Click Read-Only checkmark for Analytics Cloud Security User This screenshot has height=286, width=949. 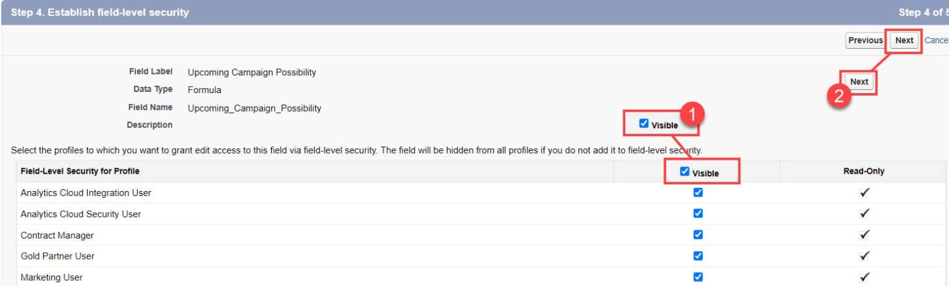[864, 214]
